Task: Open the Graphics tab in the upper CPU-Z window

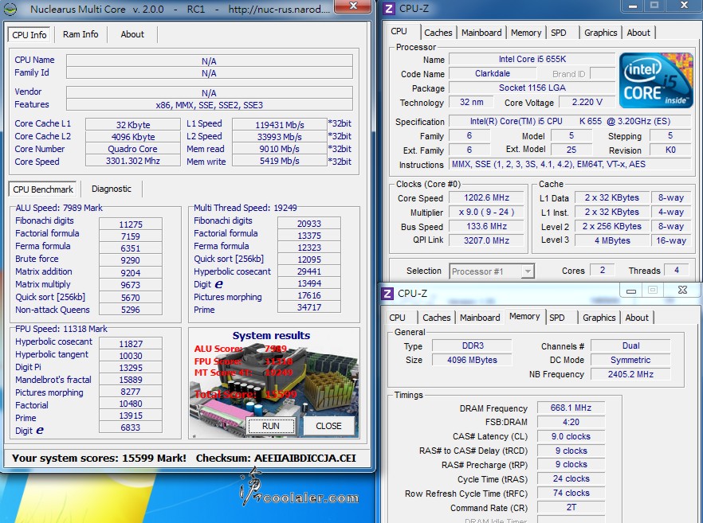Action: click(x=600, y=33)
